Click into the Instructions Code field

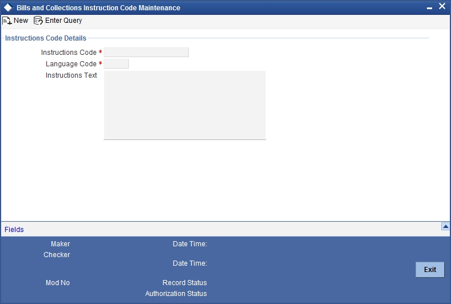tap(146, 52)
